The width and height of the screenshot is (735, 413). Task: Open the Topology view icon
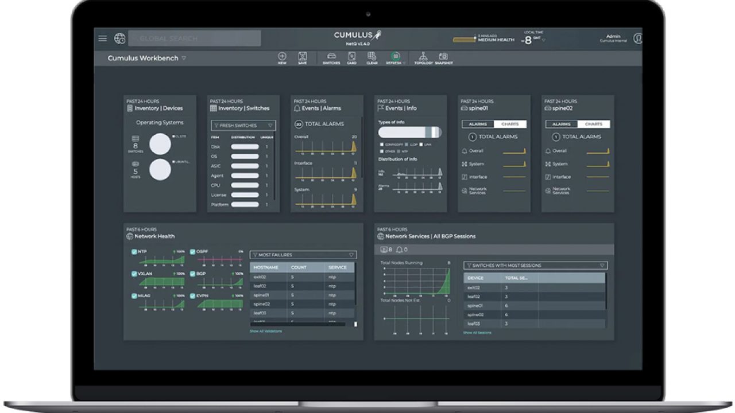click(x=423, y=56)
